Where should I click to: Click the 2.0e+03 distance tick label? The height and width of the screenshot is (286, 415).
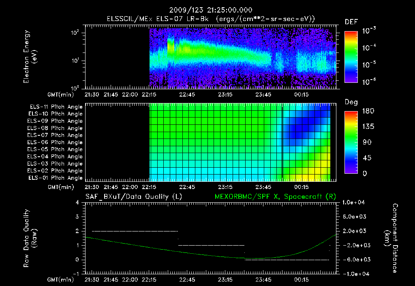tap(355, 231)
